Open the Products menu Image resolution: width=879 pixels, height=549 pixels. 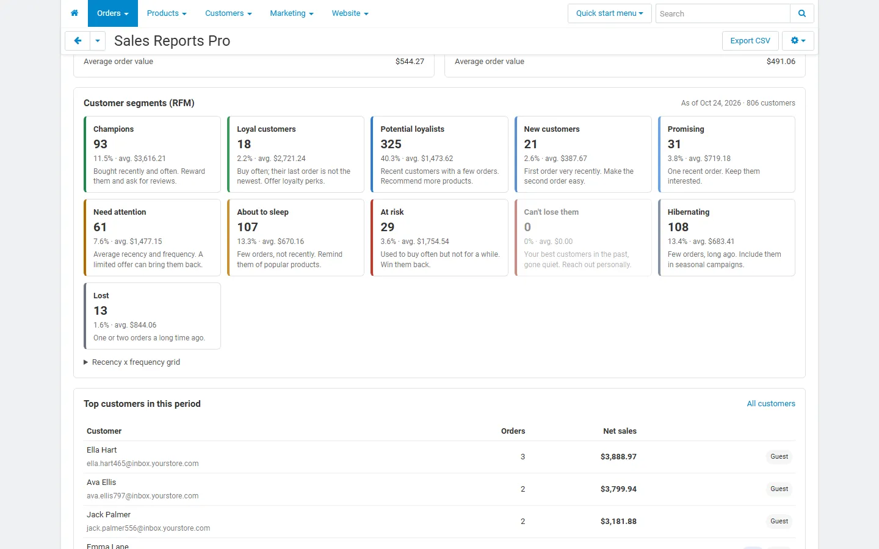(167, 13)
